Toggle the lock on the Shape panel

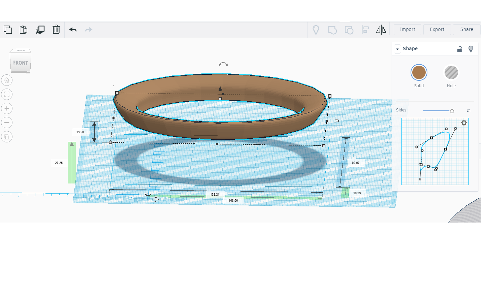click(459, 49)
